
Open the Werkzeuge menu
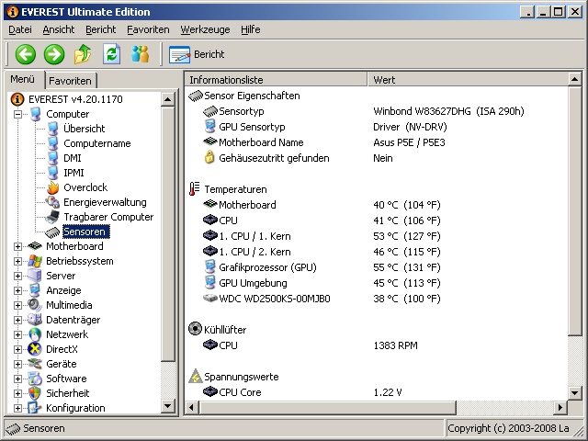[x=205, y=29]
